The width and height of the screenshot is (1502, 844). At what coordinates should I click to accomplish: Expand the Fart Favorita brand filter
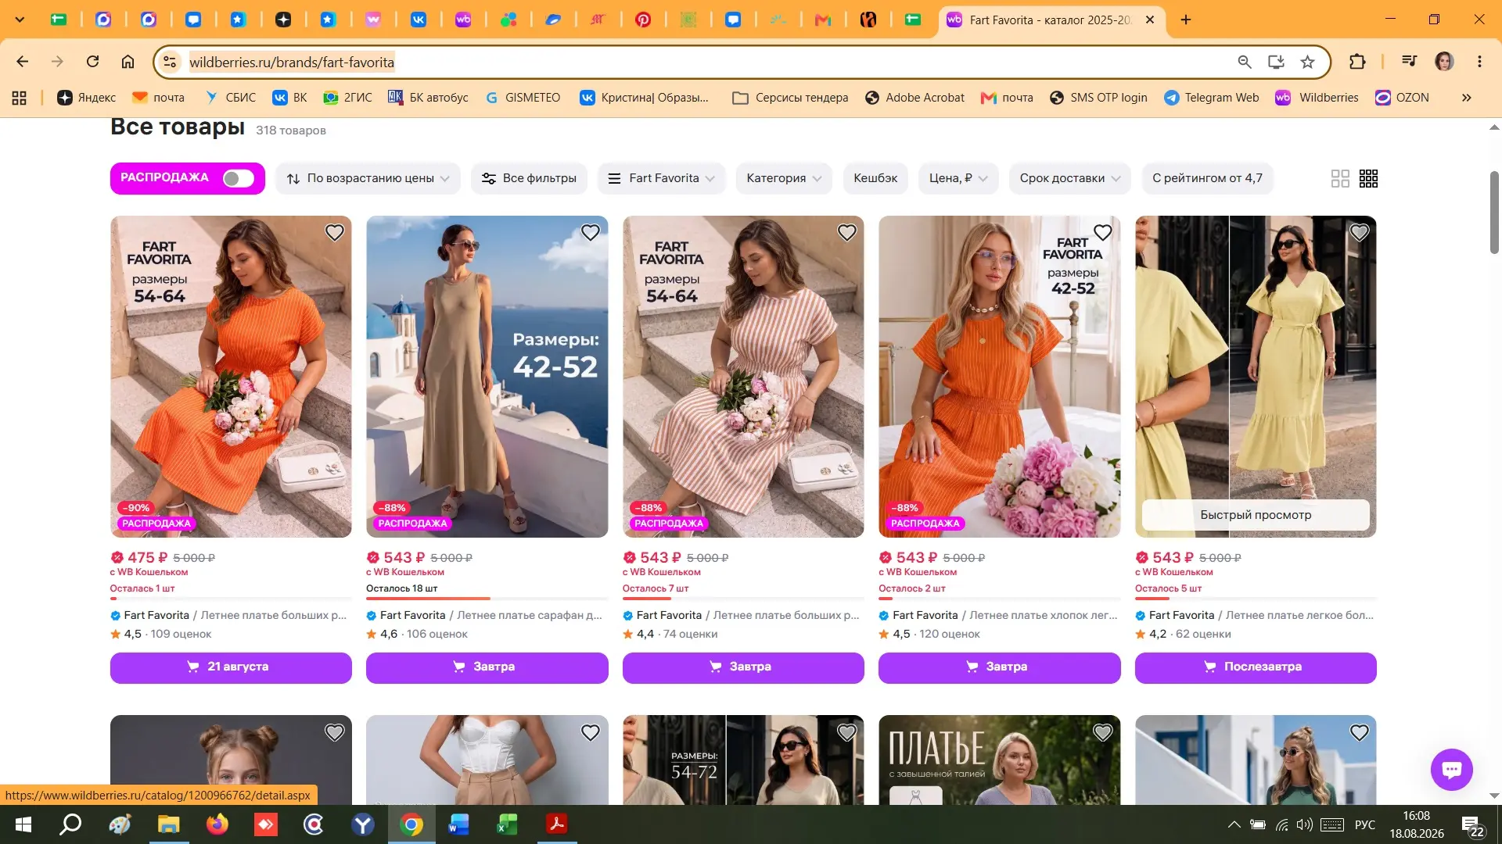click(662, 178)
